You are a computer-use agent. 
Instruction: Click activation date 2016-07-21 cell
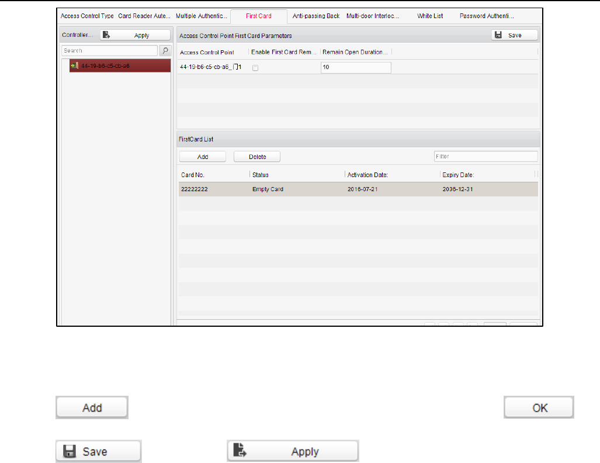click(362, 189)
